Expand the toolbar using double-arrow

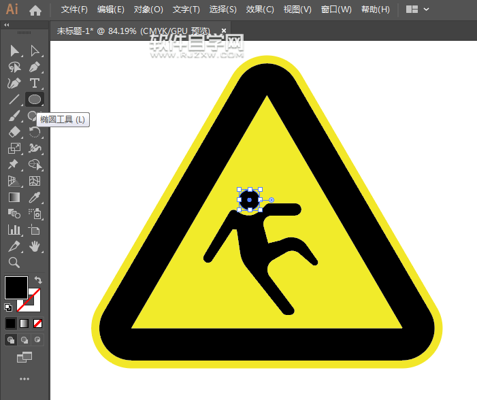click(x=7, y=24)
